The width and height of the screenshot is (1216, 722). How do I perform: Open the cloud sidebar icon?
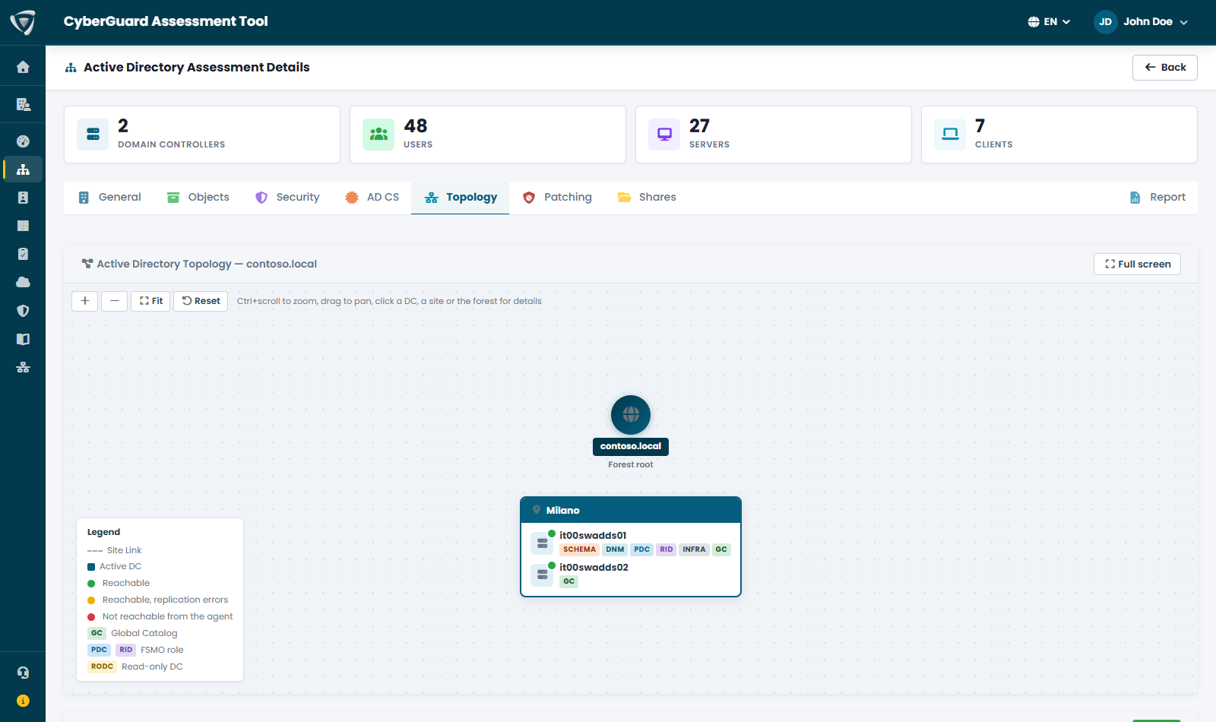point(23,282)
